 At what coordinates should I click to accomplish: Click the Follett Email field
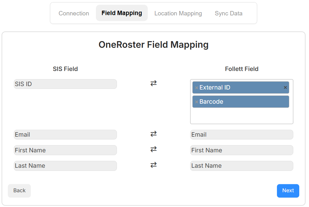click(242, 135)
